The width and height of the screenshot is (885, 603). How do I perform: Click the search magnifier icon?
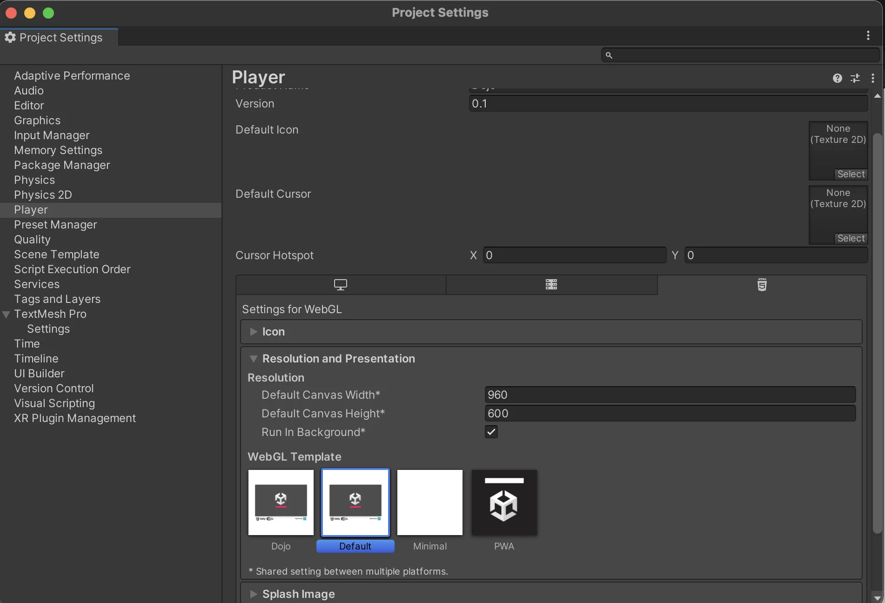point(609,55)
